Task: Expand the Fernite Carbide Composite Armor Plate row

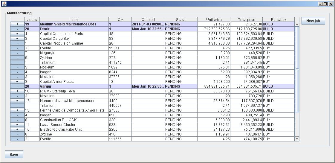Action: click(17, 110)
